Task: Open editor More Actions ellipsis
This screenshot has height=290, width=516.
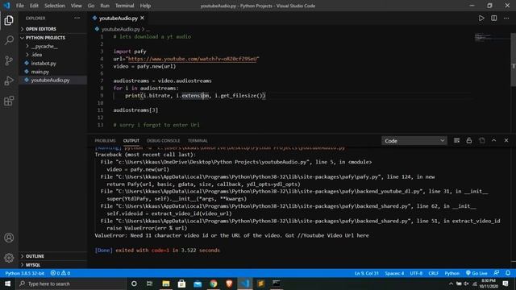Action: point(506,18)
